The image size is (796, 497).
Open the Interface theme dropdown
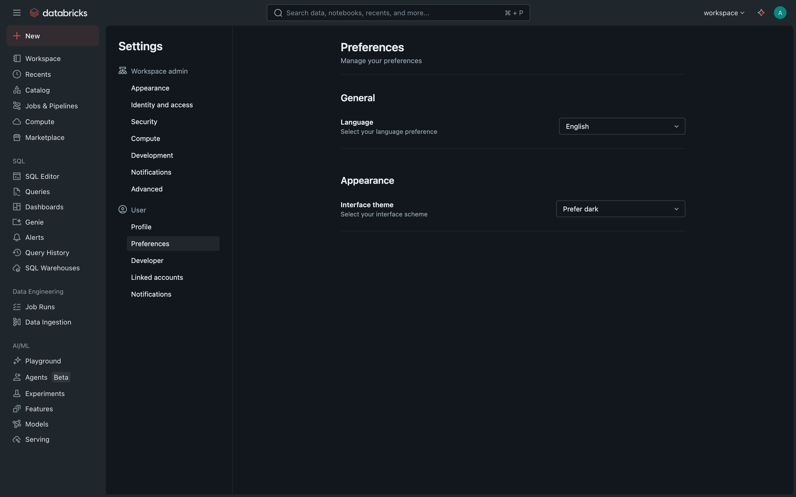pos(620,209)
